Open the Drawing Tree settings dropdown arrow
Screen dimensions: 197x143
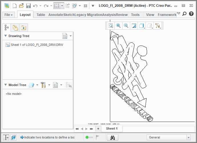(71, 36)
